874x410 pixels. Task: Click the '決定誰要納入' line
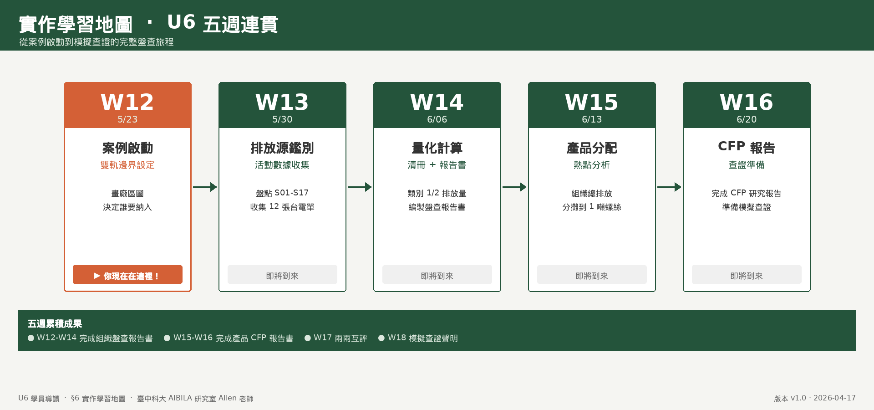click(x=127, y=207)
